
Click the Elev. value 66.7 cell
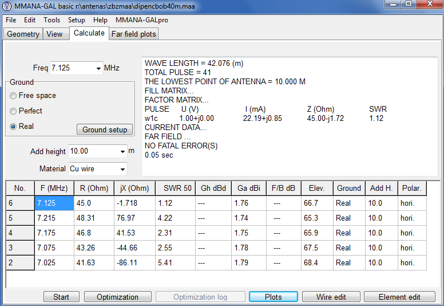[317, 203]
